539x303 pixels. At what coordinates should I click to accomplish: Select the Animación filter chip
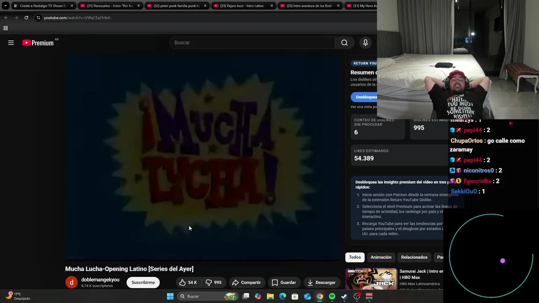point(381,257)
